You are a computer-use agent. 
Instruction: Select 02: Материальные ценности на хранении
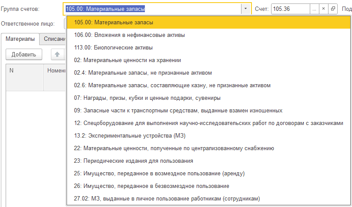pyautogui.click(x=208, y=60)
